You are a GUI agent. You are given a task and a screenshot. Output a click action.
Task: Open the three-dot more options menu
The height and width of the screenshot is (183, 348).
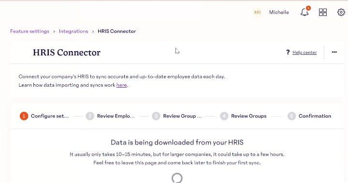[334, 52]
